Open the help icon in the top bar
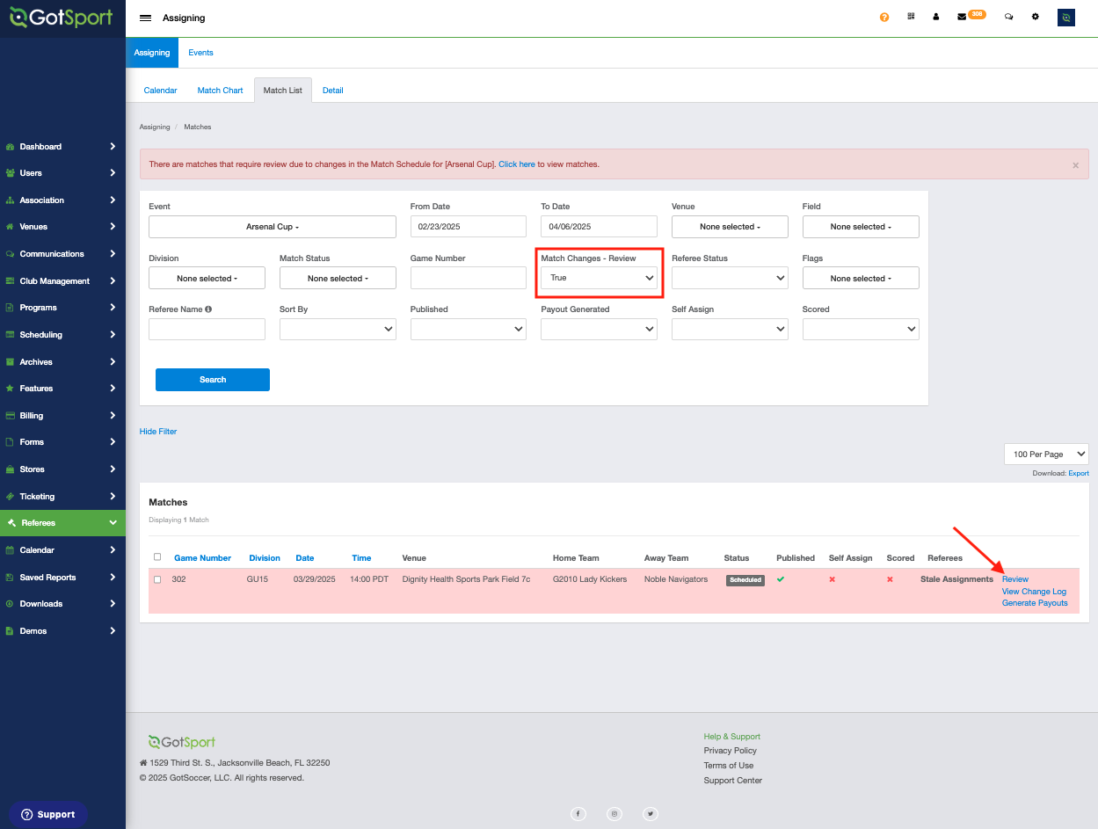This screenshot has height=829, width=1098. [883, 17]
